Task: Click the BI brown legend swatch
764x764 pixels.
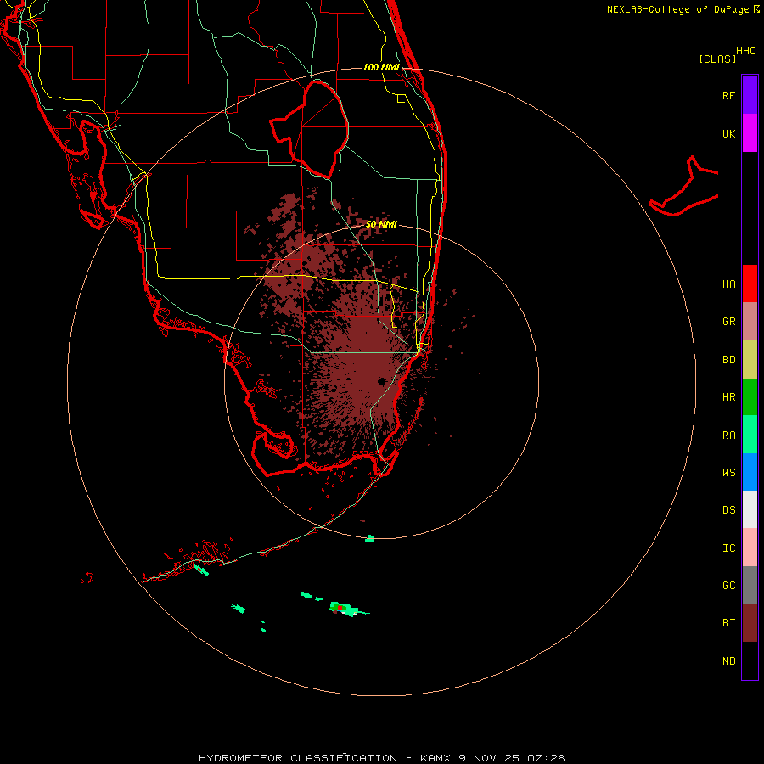Action: [x=750, y=623]
